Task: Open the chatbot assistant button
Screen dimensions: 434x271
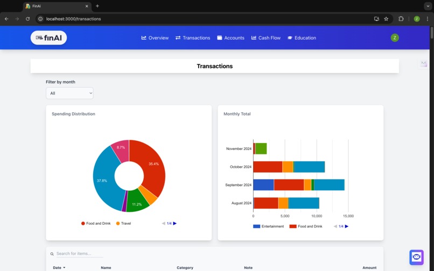Action: (x=417, y=257)
